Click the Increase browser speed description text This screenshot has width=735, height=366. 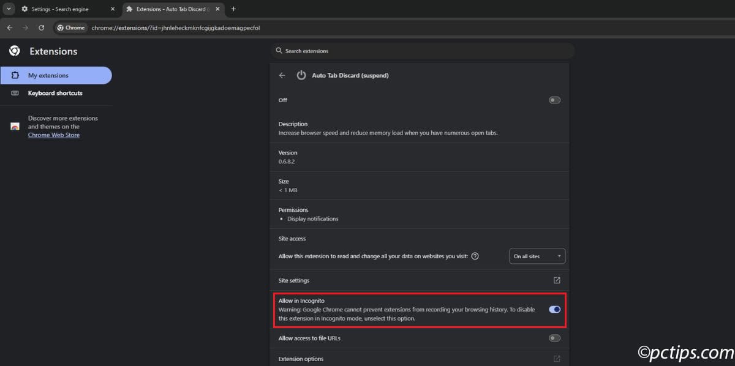click(x=388, y=132)
